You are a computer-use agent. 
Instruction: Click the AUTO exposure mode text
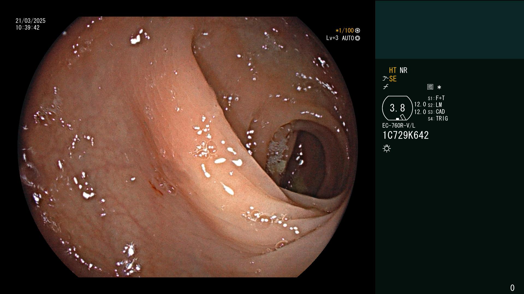click(348, 38)
